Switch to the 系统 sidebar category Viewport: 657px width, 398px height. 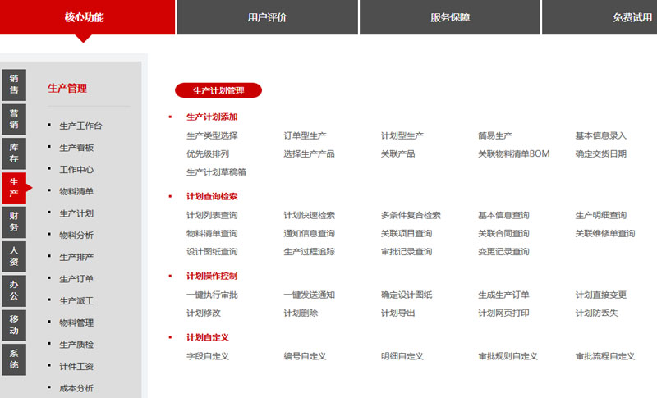point(14,359)
